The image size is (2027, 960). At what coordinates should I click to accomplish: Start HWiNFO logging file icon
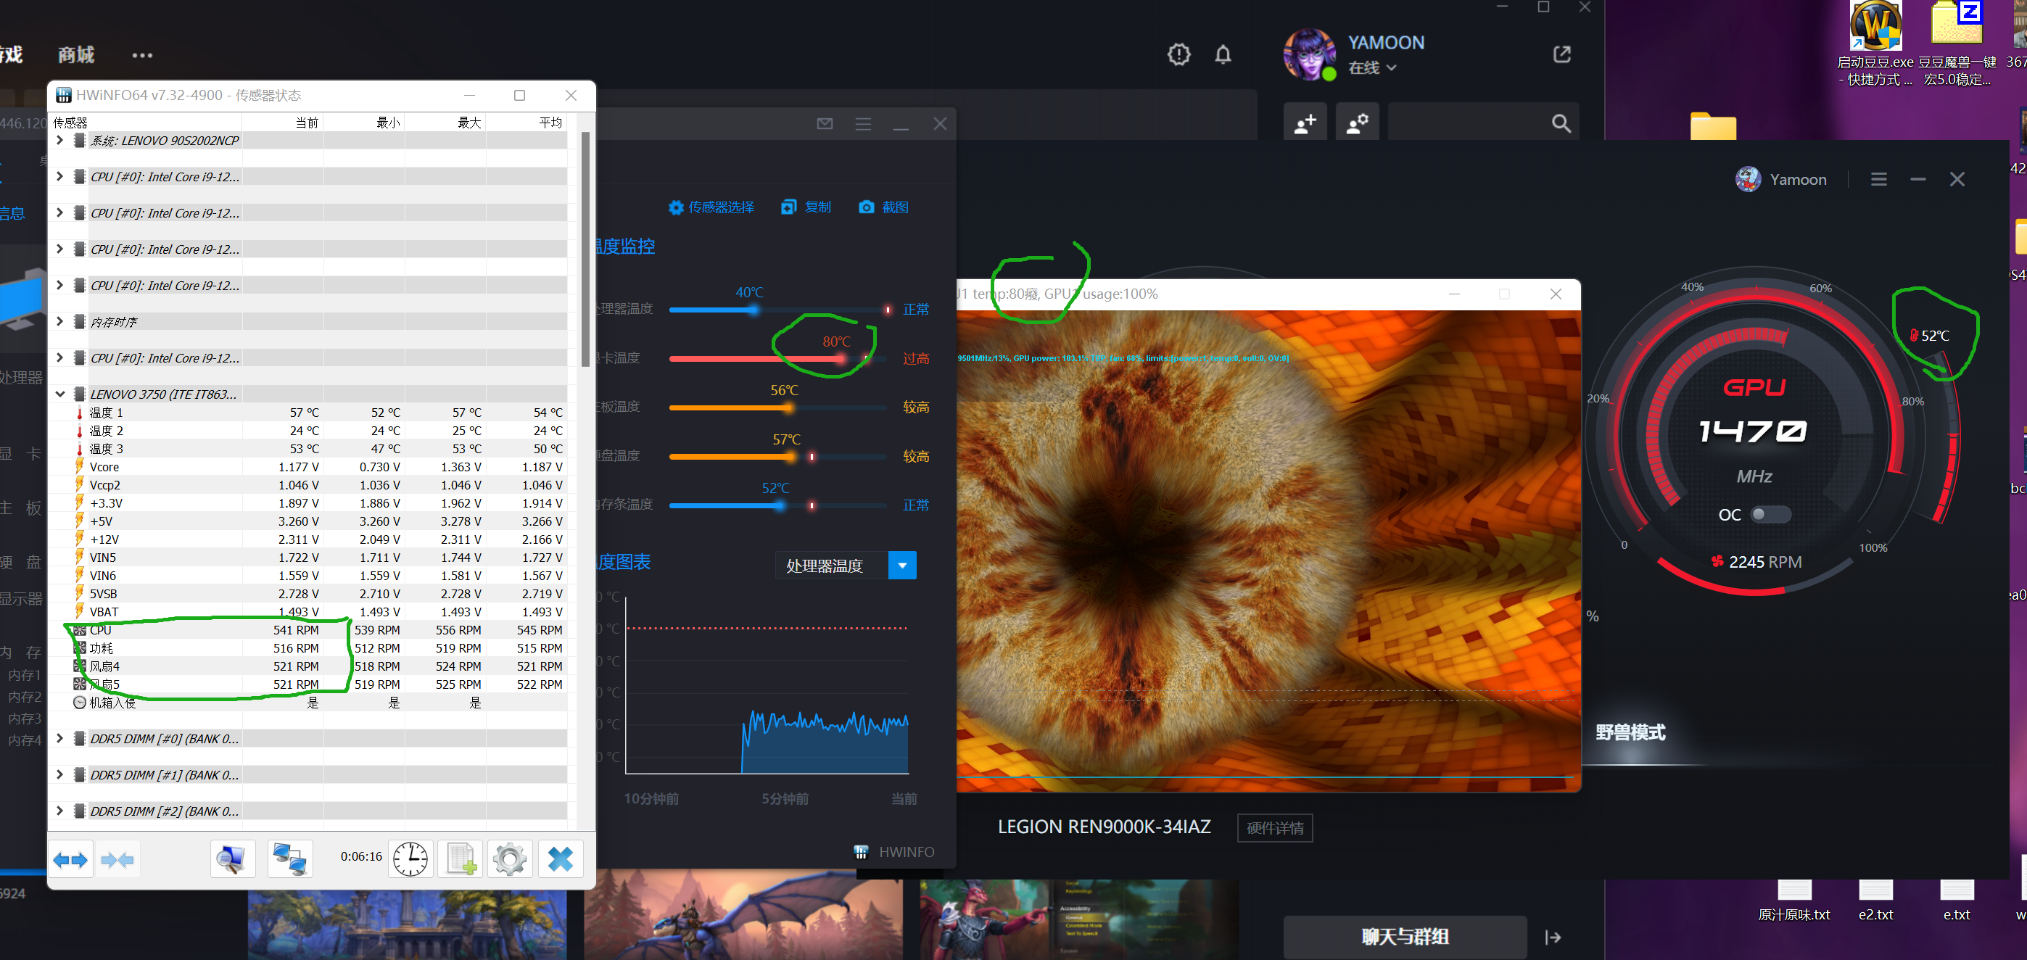[x=461, y=859]
